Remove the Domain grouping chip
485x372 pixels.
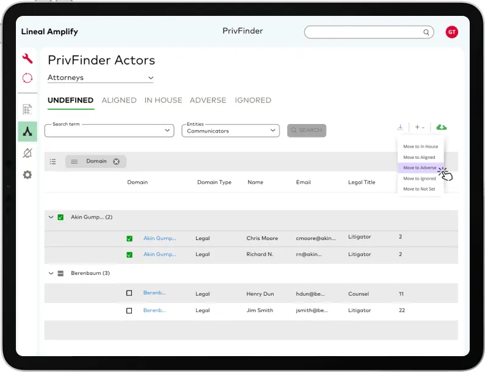(116, 161)
